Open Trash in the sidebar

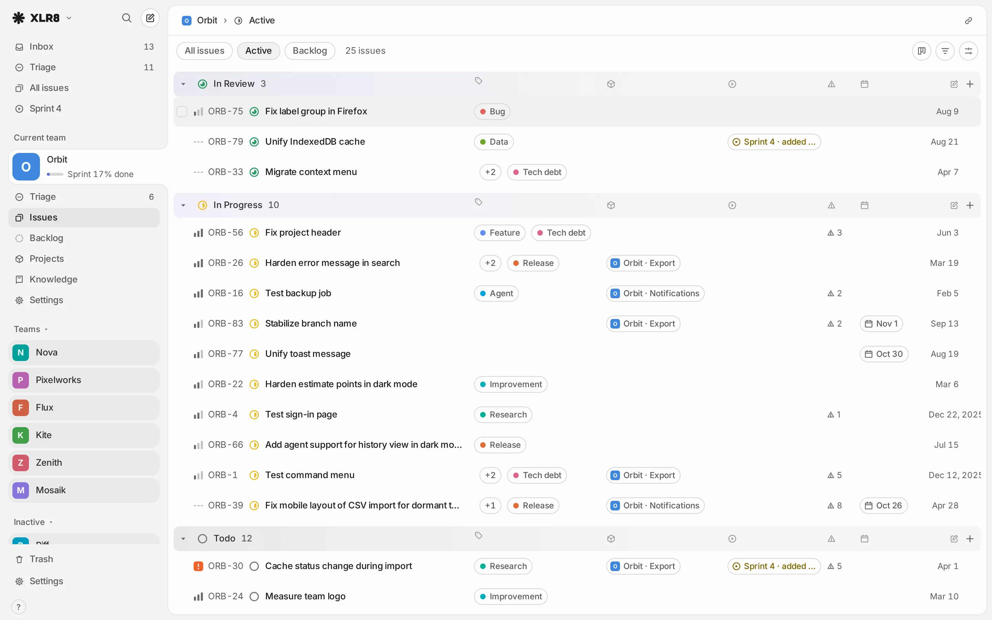pyautogui.click(x=84, y=559)
